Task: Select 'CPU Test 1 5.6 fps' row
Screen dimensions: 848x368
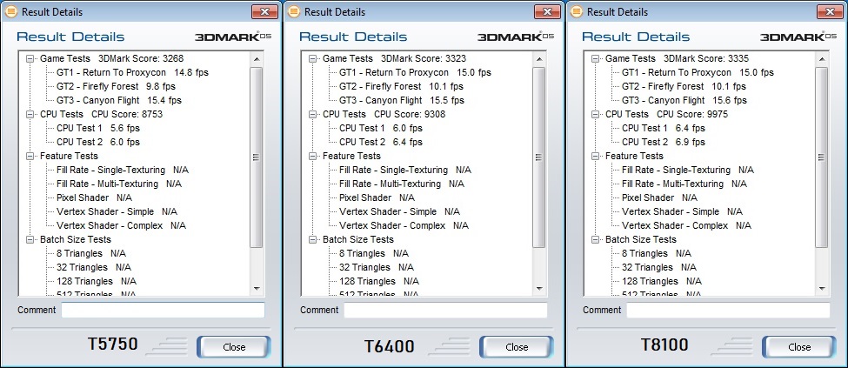Action: click(98, 128)
